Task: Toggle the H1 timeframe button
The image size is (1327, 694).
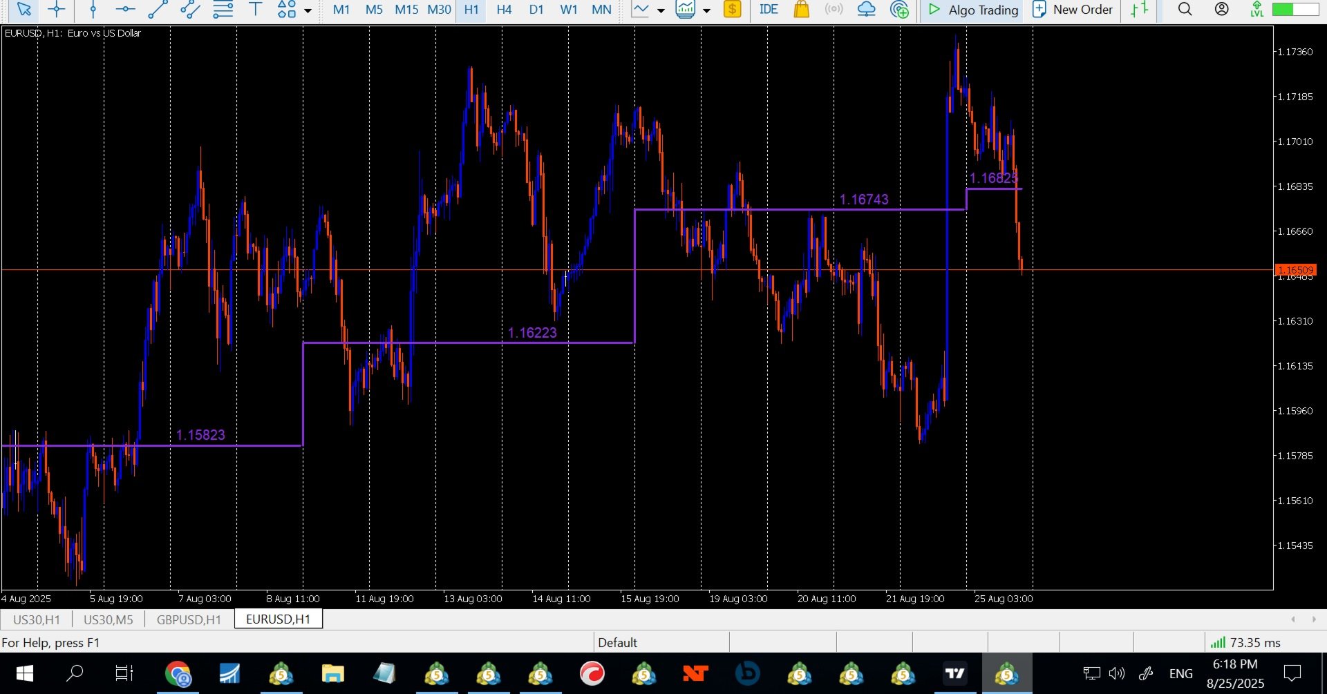Action: [471, 10]
